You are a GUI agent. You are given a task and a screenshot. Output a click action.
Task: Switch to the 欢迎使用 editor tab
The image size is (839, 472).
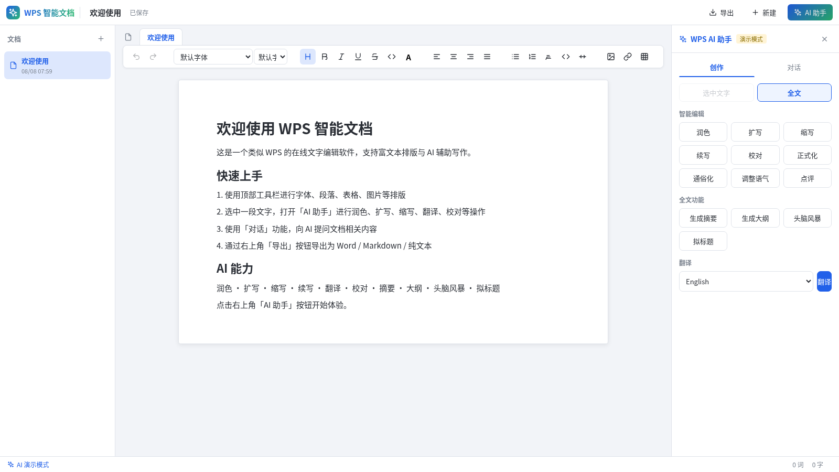click(x=161, y=37)
